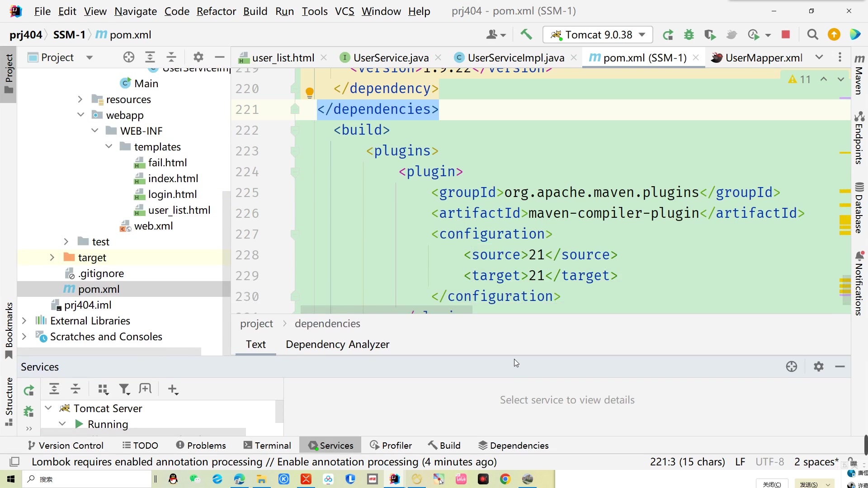Image resolution: width=868 pixels, height=488 pixels.
Task: Open Search Everywhere magnifier icon
Action: pyautogui.click(x=812, y=35)
